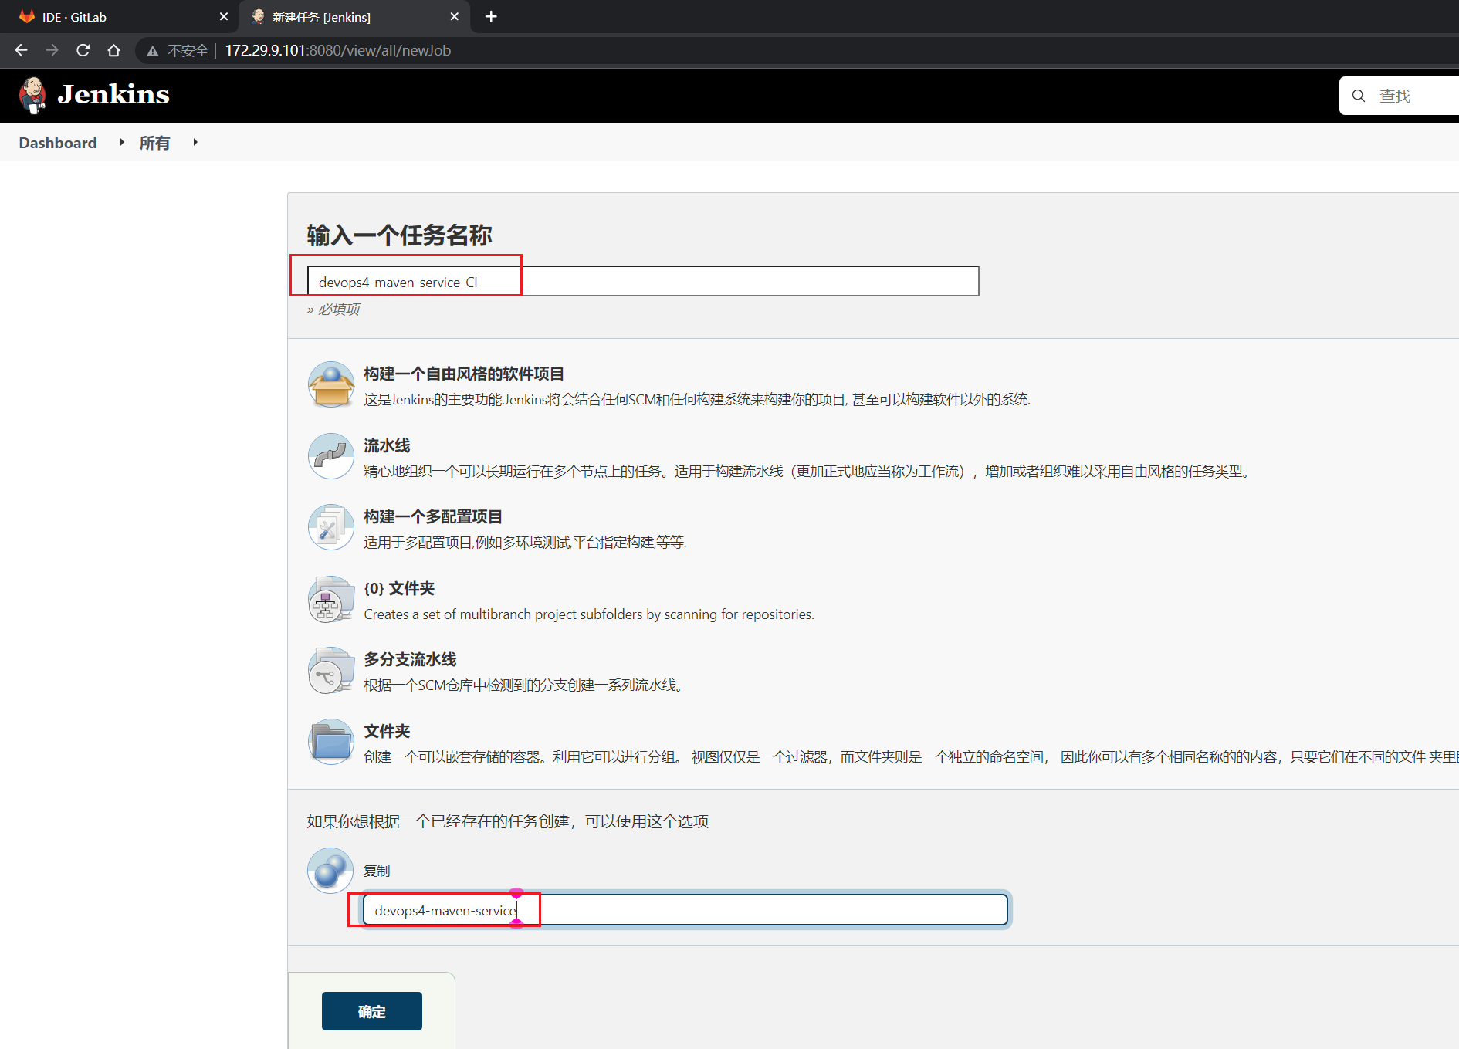
Task: Select the 构建一个多配置项目 icon
Action: (330, 527)
